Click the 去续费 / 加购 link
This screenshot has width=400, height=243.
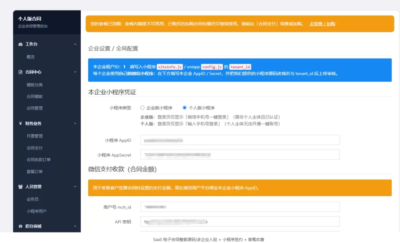[x=322, y=24]
